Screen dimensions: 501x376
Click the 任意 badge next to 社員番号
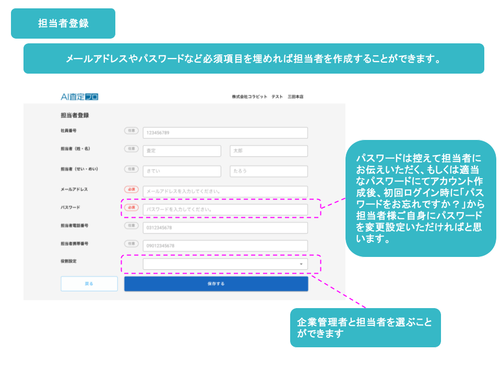pyautogui.click(x=132, y=131)
